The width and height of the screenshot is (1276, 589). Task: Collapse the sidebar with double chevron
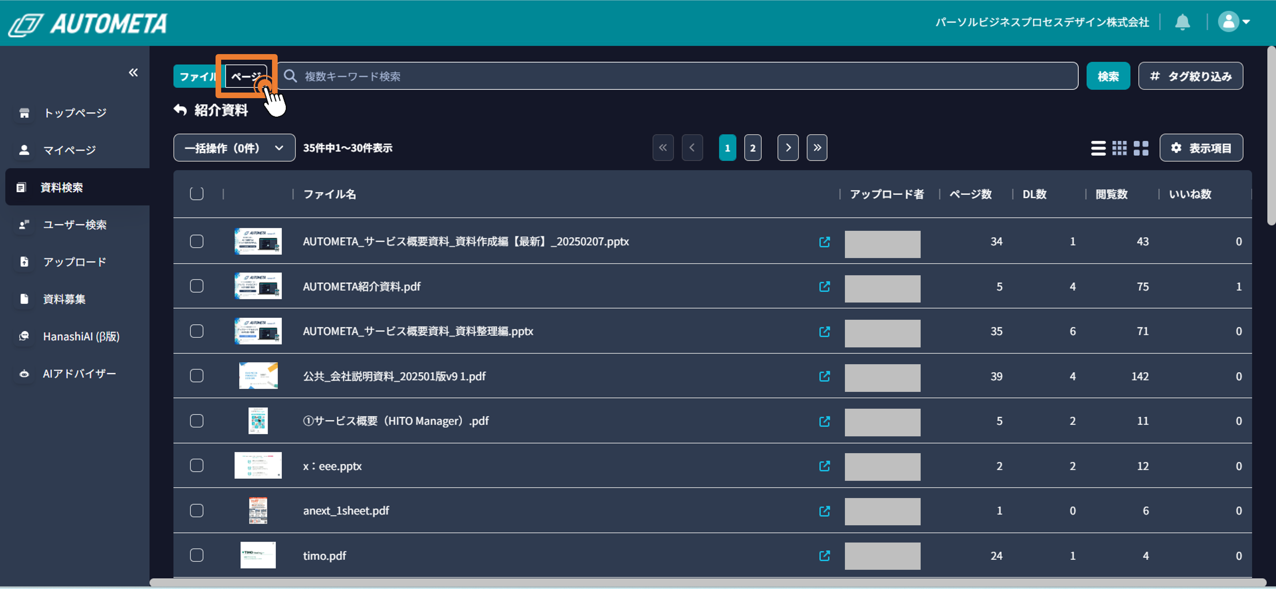click(x=133, y=73)
